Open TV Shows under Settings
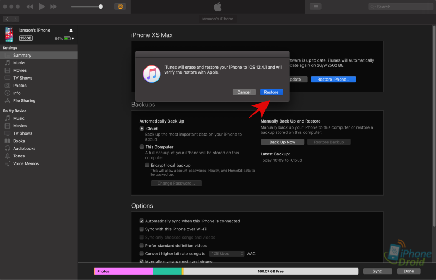This screenshot has width=436, height=280. [x=39, y=78]
